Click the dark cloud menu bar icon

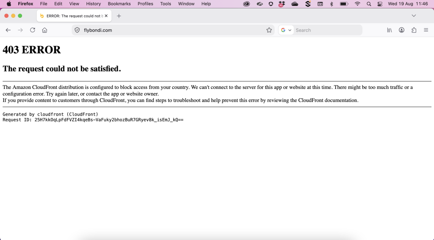point(295,4)
